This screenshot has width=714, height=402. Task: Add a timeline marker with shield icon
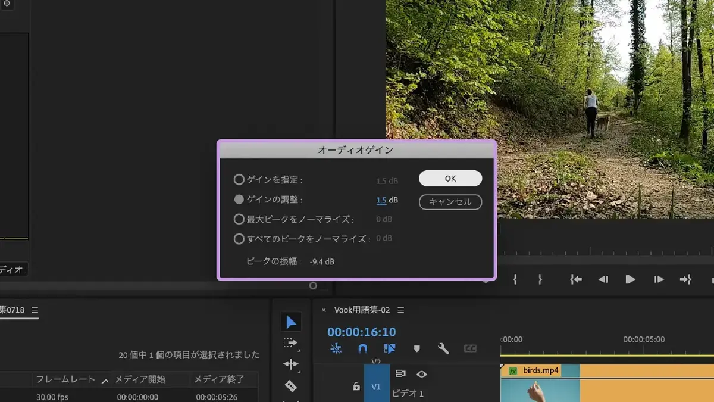417,348
